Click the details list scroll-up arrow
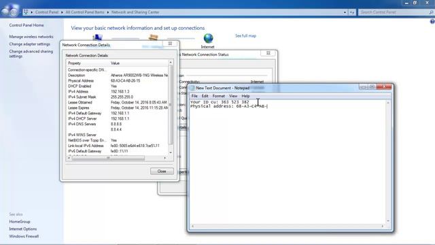 click(171, 63)
